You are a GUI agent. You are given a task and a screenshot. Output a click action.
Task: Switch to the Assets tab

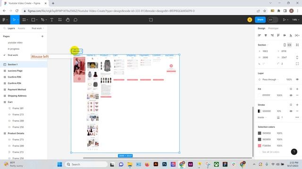point(21,28)
